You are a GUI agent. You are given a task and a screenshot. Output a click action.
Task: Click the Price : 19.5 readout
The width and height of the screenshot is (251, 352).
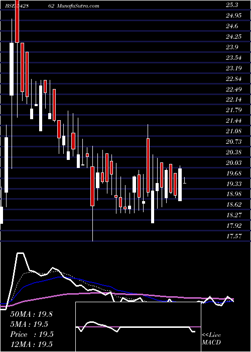click(x=32, y=334)
